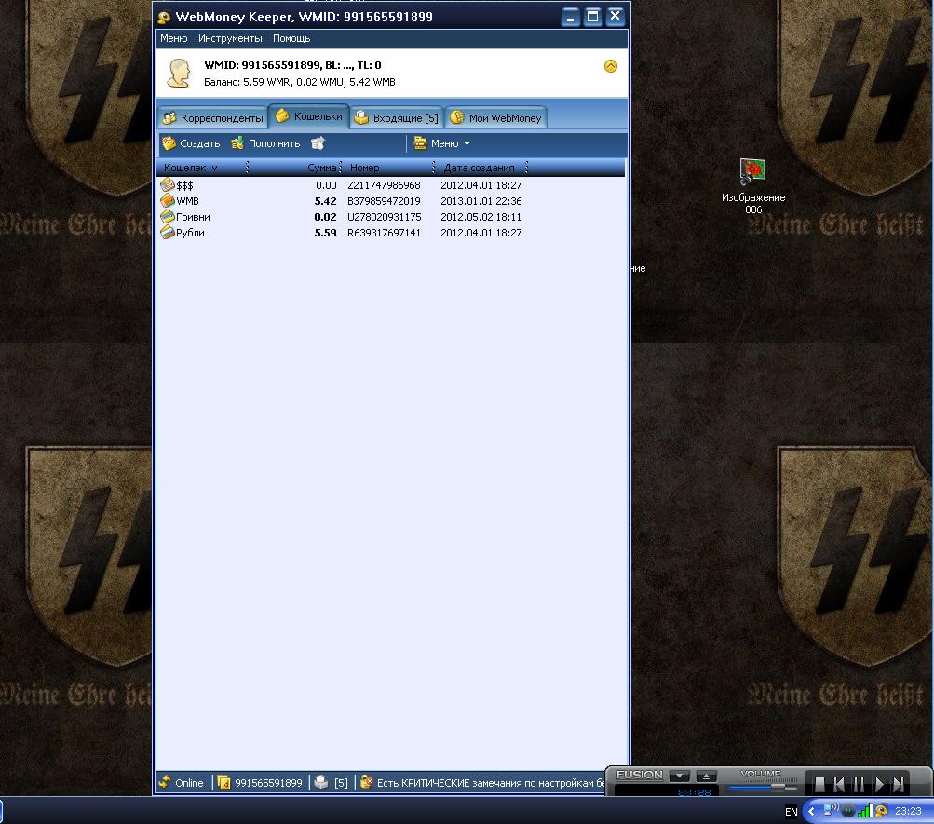Screen dimensions: 934x824
Task: Open the Меню dropdown in the wallet toolbar
Action: click(441, 143)
